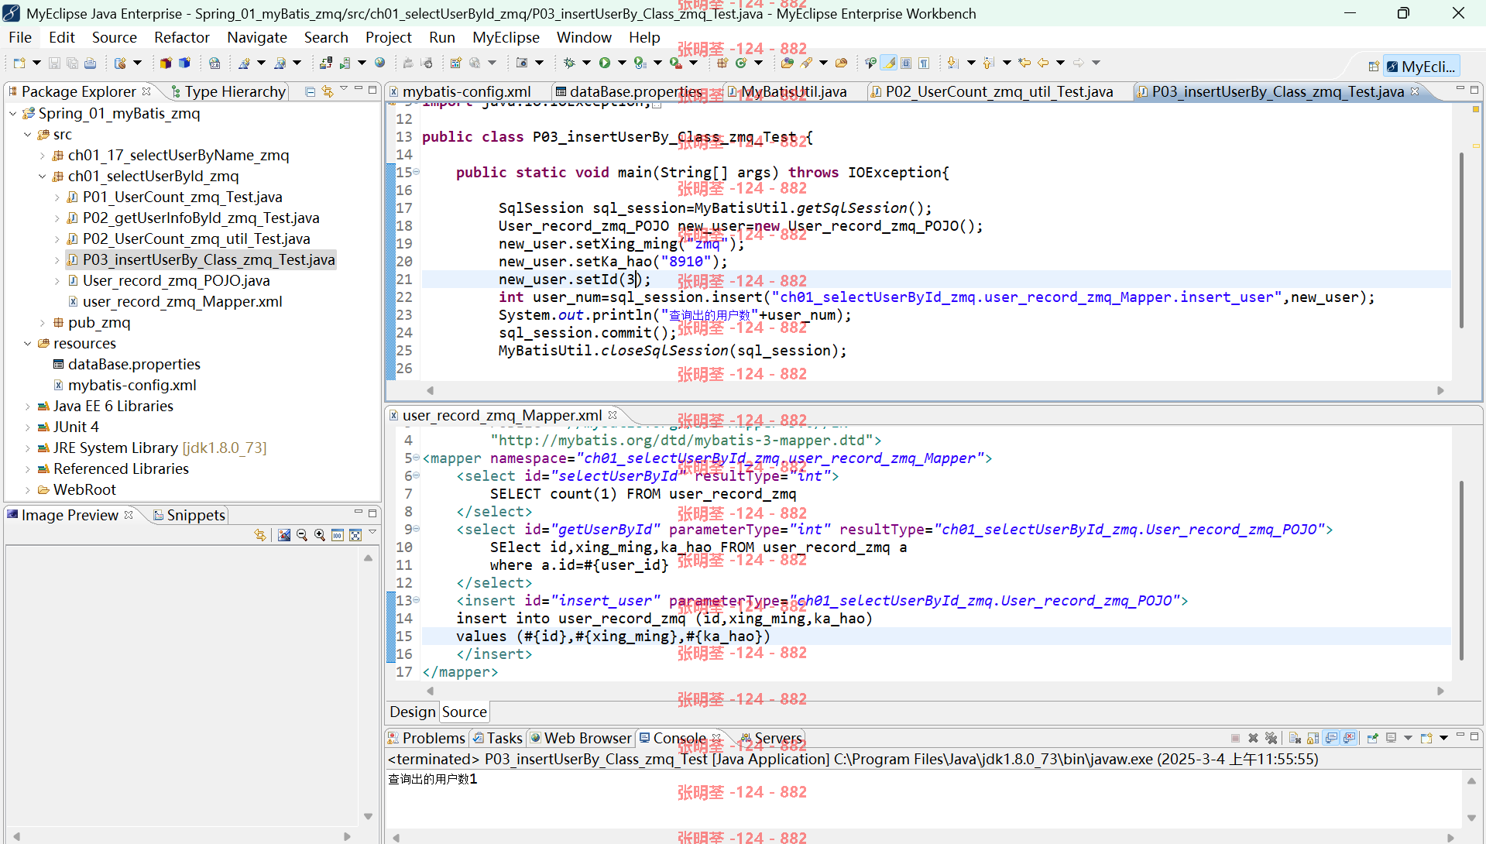Screen dimensions: 1486x844
Task: Click Open Console icon
Action: (x=1426, y=738)
